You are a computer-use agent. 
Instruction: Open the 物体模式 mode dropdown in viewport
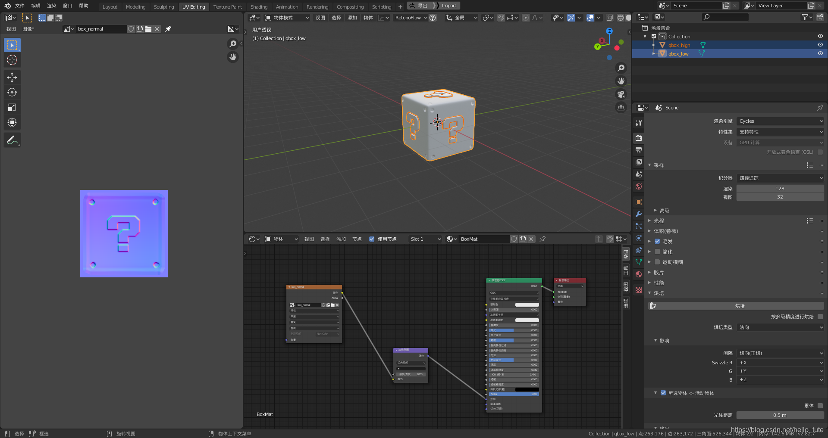[287, 18]
